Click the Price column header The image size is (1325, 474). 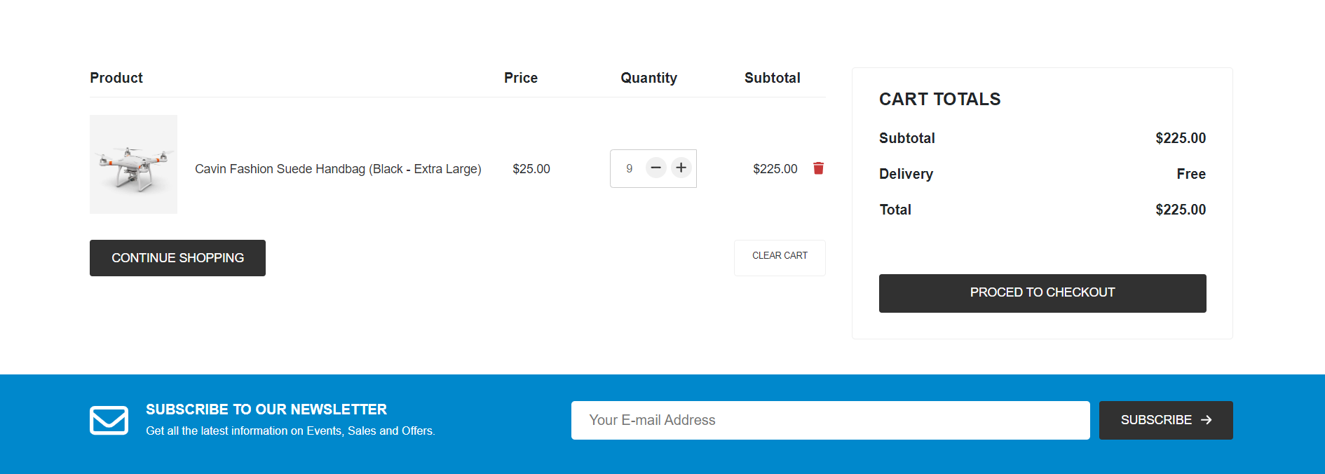click(520, 78)
